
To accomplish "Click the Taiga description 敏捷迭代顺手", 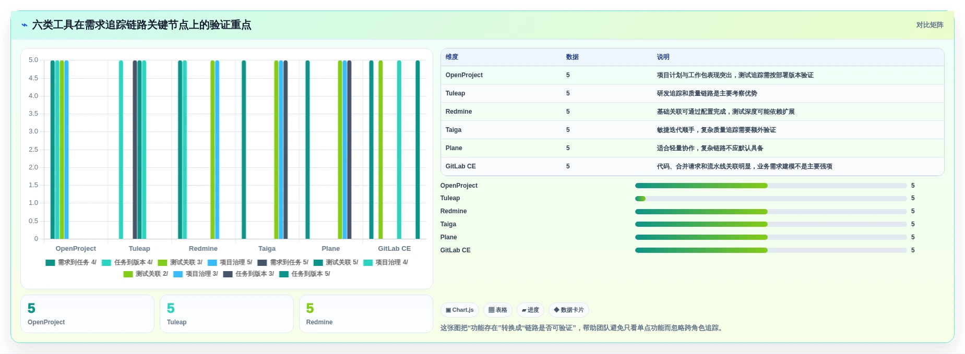I will pyautogui.click(x=675, y=130).
